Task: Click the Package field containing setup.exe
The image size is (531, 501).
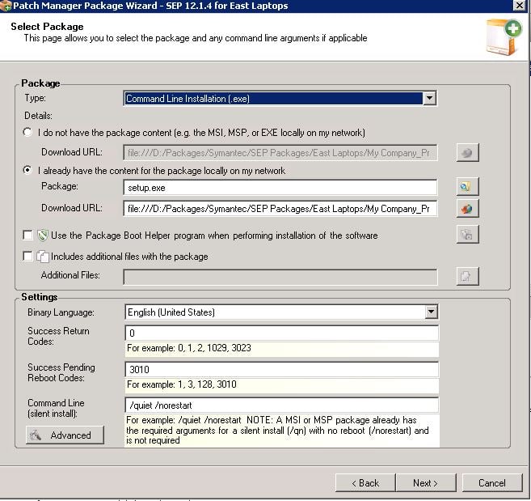Action: tap(280, 188)
